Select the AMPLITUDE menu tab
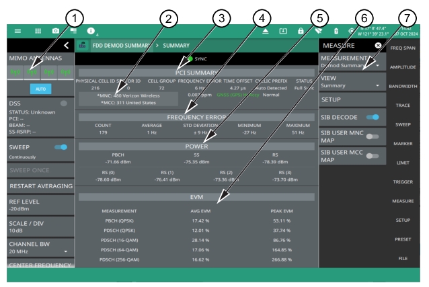Image resolution: width=429 pixels, height=287 pixels. 407,67
